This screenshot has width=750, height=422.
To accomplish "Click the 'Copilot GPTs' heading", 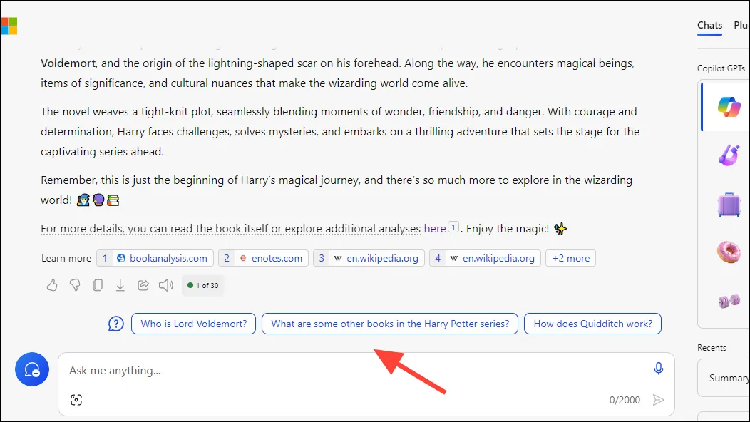I will click(x=721, y=68).
